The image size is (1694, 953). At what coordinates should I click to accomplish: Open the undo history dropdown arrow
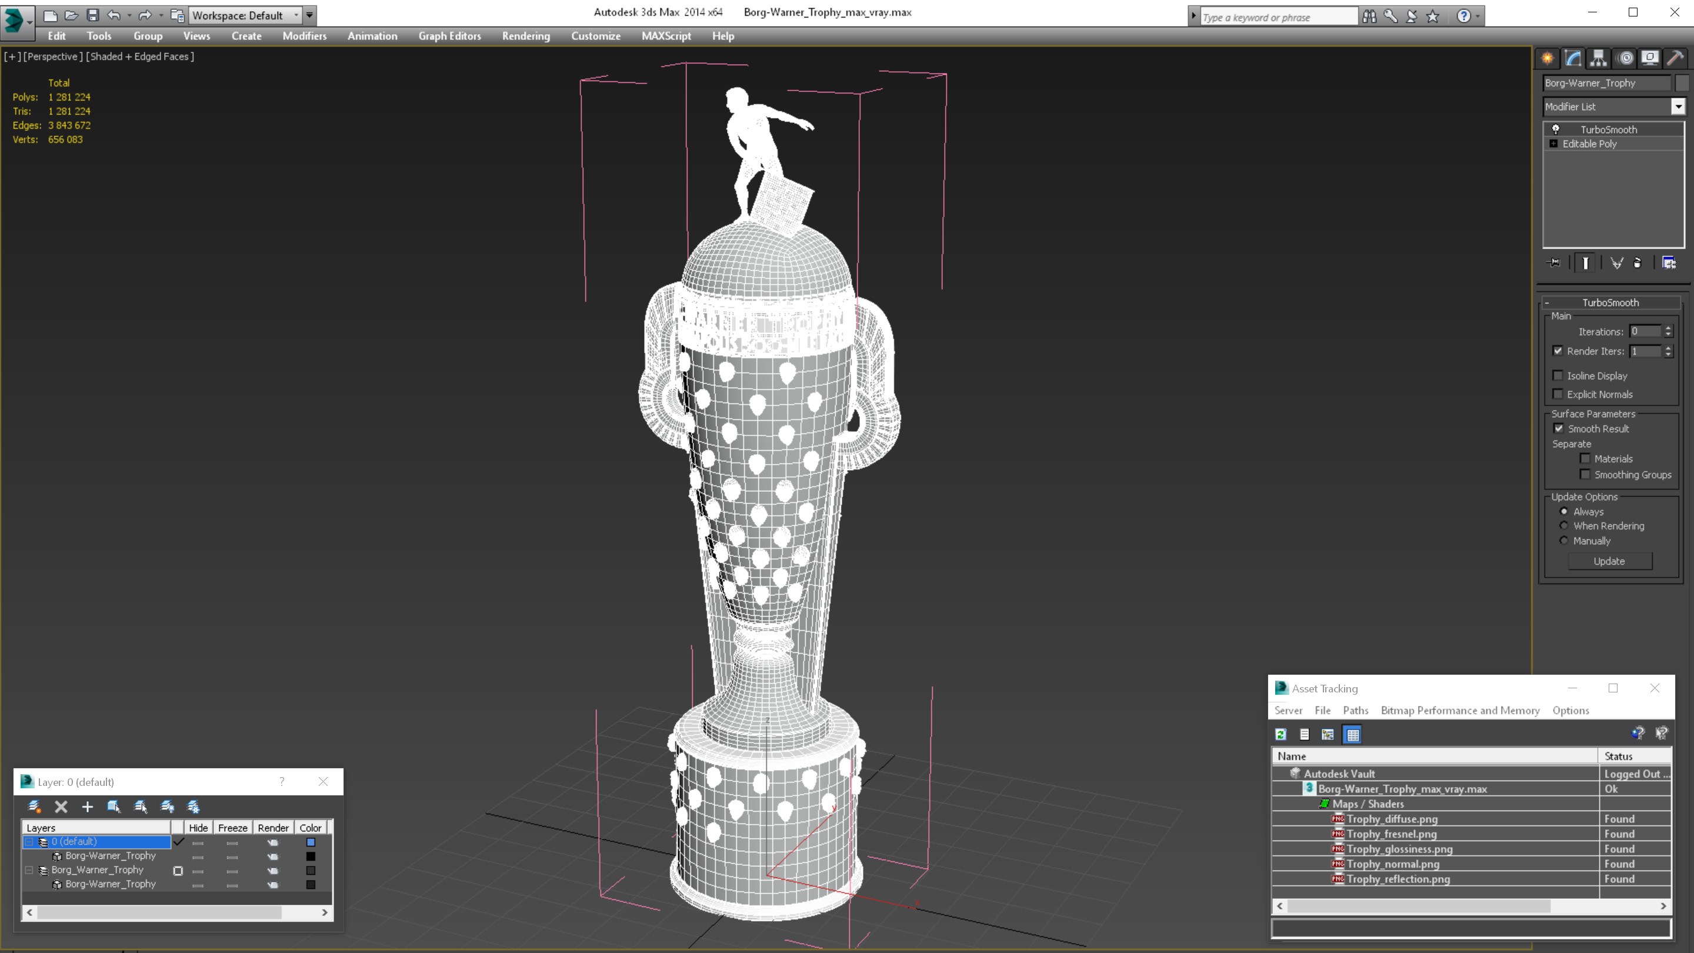129,15
